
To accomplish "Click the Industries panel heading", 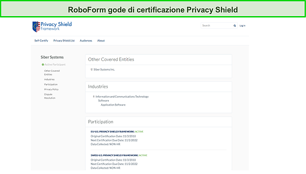I will (98, 87).
